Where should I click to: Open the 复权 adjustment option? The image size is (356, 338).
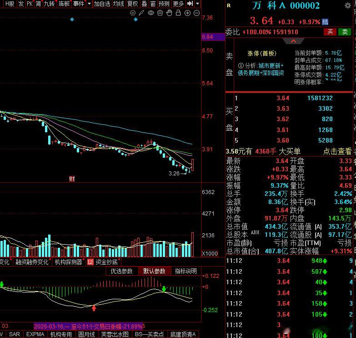pos(133,3)
